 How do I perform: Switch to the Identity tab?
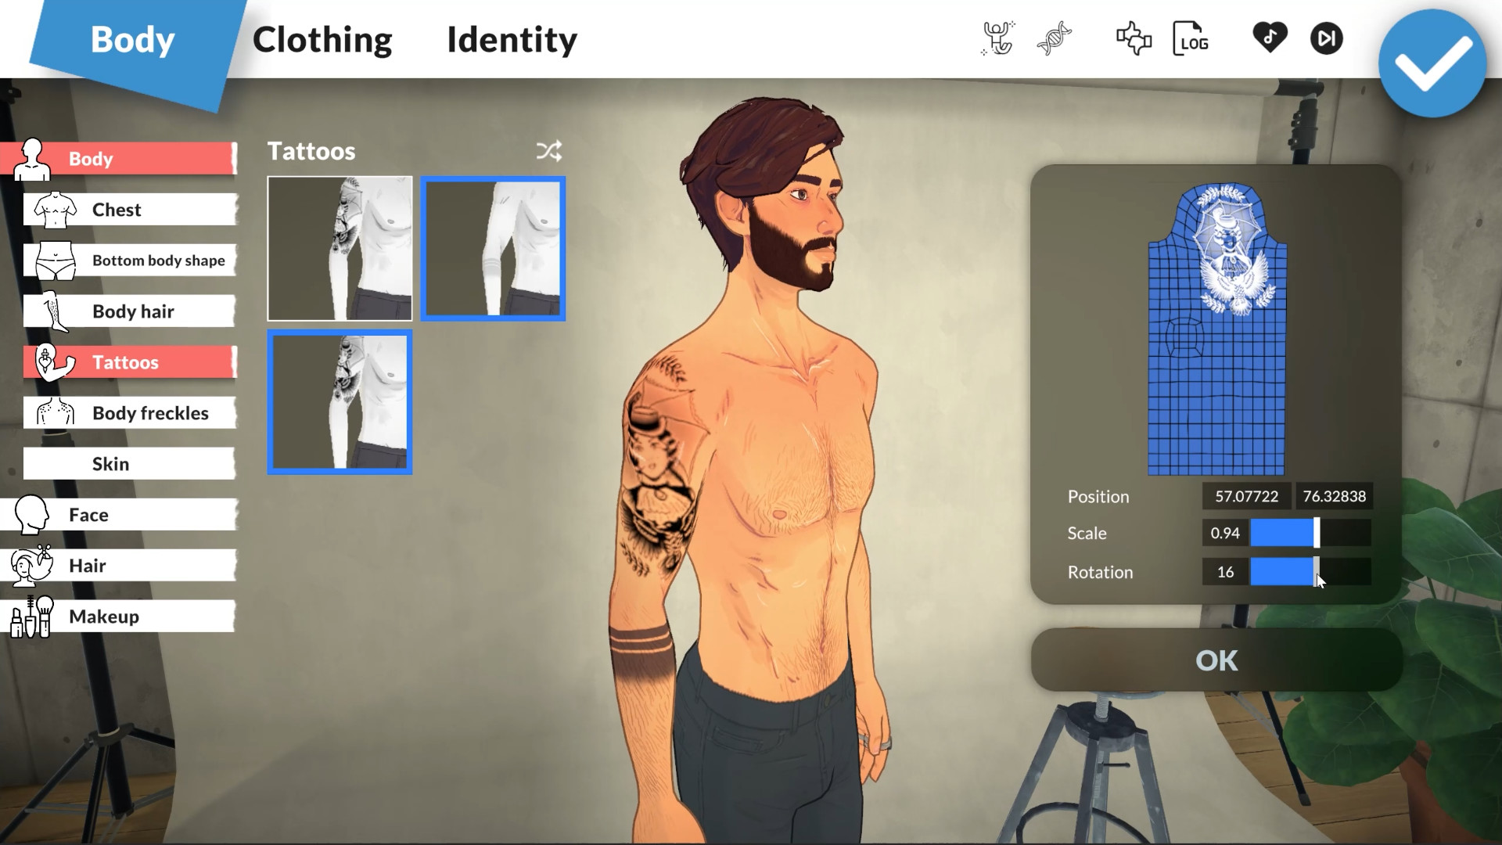[512, 38]
